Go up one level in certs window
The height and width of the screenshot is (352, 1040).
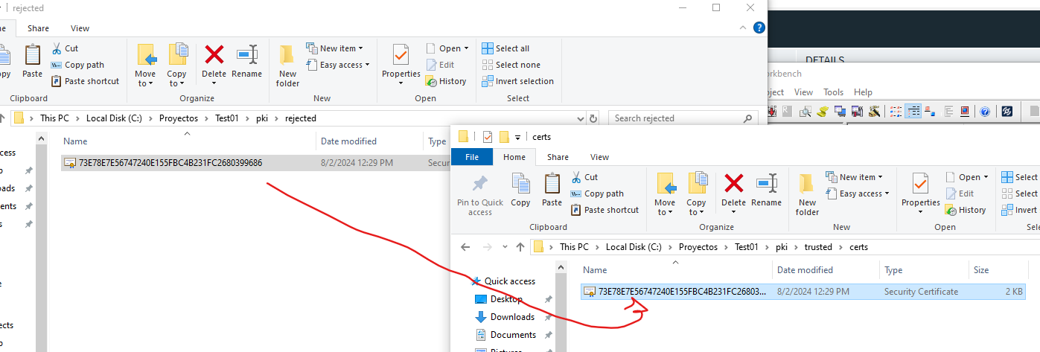(521, 247)
